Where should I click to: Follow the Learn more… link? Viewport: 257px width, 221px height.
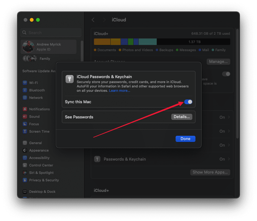pos(119,91)
